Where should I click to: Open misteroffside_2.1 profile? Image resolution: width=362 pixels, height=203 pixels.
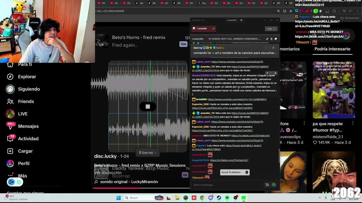[x=328, y=137]
